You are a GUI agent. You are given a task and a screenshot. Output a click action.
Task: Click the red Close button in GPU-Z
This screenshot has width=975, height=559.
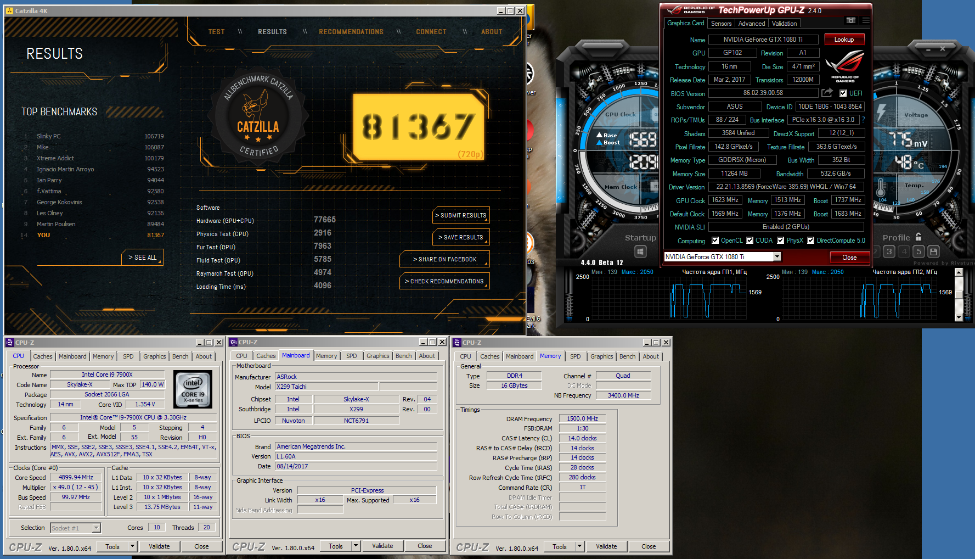[849, 258]
